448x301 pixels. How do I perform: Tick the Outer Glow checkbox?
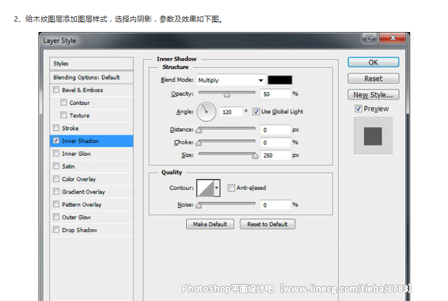[x=56, y=217]
